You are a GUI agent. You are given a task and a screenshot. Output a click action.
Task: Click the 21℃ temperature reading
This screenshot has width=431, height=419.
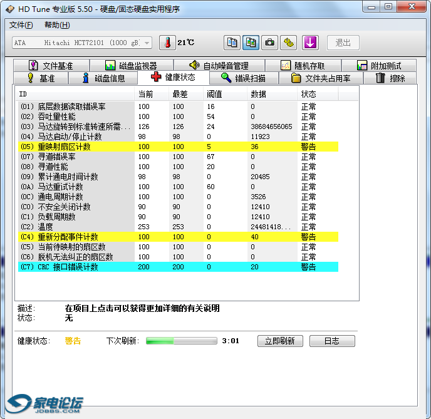(186, 43)
